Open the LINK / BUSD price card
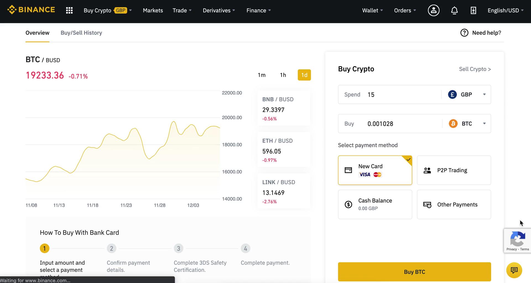The width and height of the screenshot is (531, 283). tap(284, 191)
